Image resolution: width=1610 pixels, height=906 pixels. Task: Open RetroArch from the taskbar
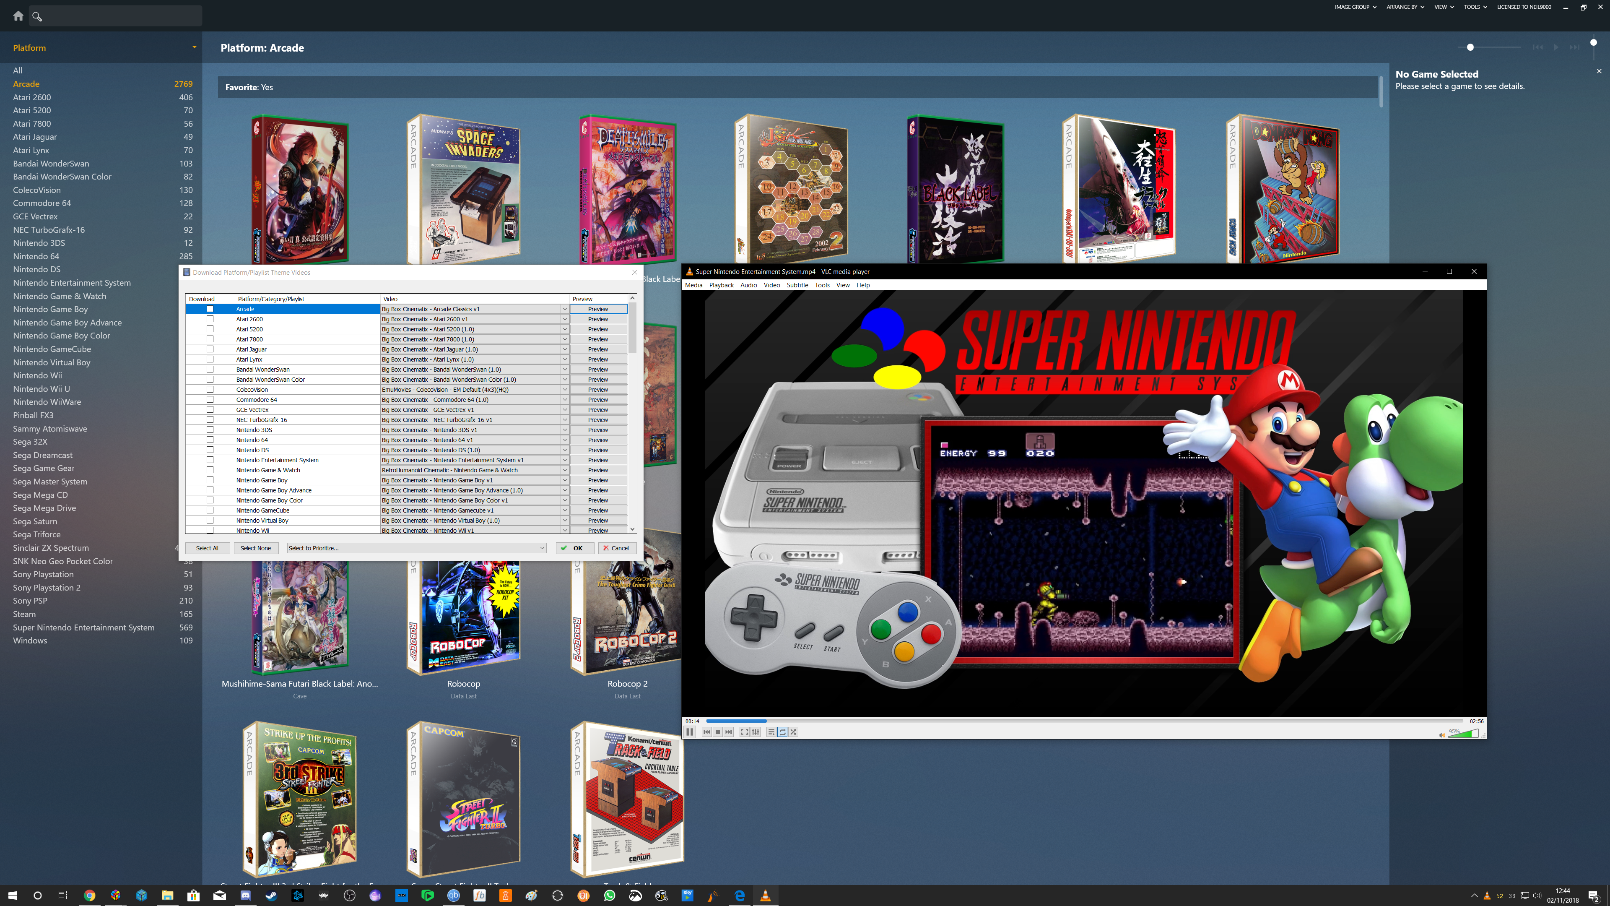pos(323,896)
